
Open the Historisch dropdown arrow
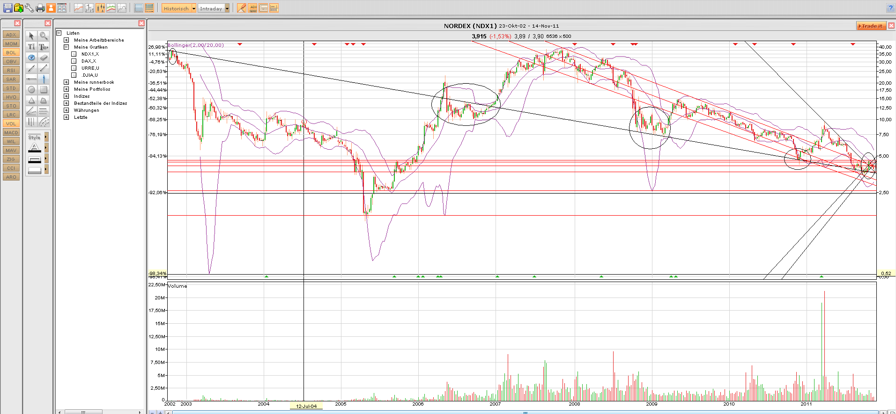193,8
